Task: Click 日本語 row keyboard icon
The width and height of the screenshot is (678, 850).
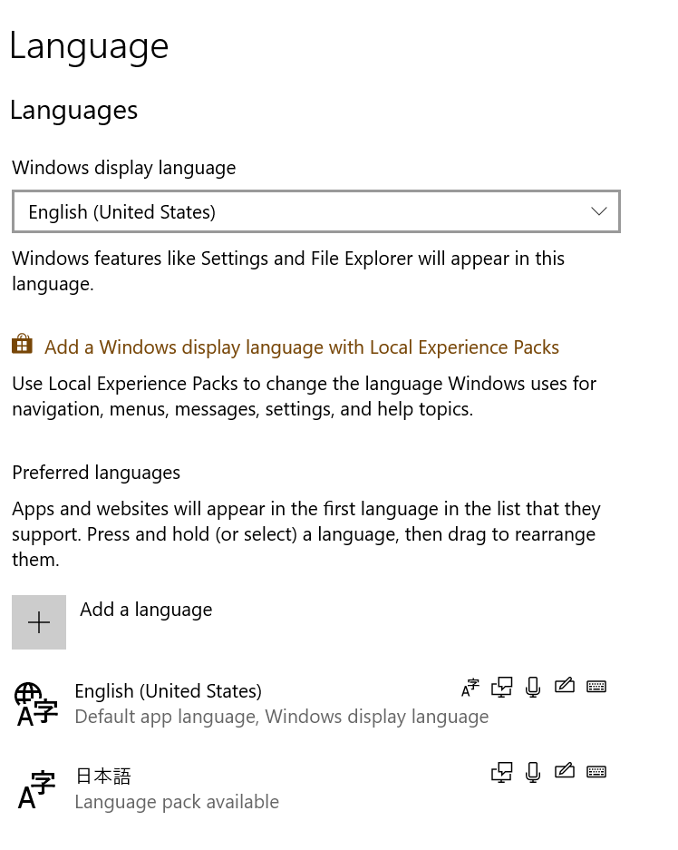Action: click(596, 772)
